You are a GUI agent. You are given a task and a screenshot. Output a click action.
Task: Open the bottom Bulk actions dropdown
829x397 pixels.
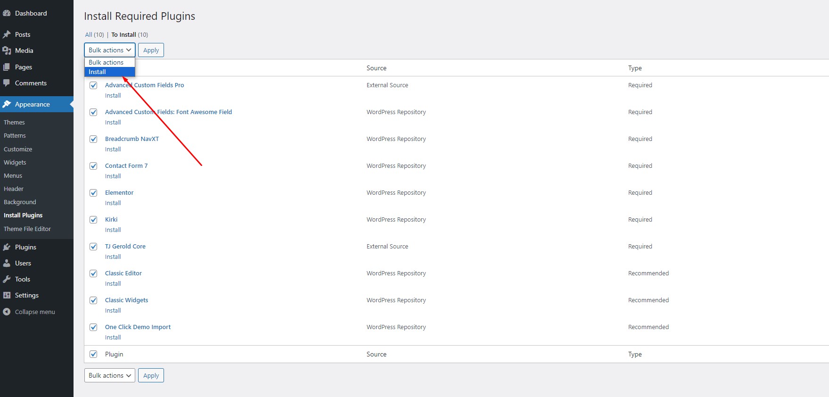click(110, 375)
